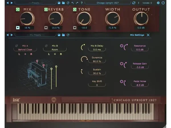This screenshot has height=128, width=171.
Task: Click the REVERB value field 15.5 %
Action: click(x=56, y=28)
